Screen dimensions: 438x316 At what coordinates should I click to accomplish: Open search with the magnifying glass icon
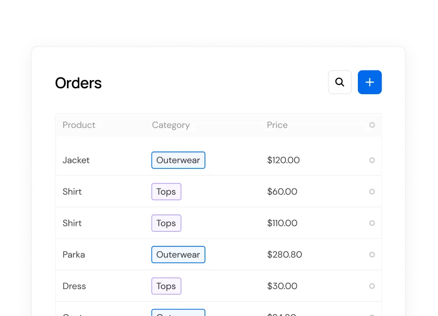(340, 82)
